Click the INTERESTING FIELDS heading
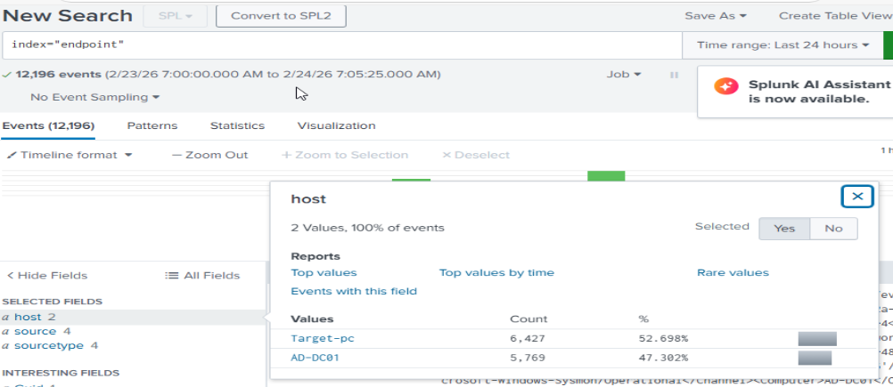 (x=61, y=374)
